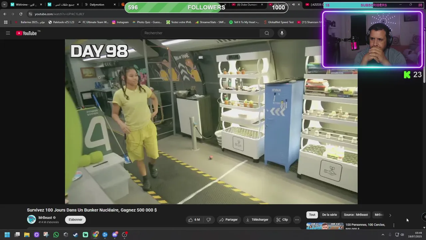Open the network tray icon
The width and height of the screenshot is (426, 240).
[x=397, y=235]
